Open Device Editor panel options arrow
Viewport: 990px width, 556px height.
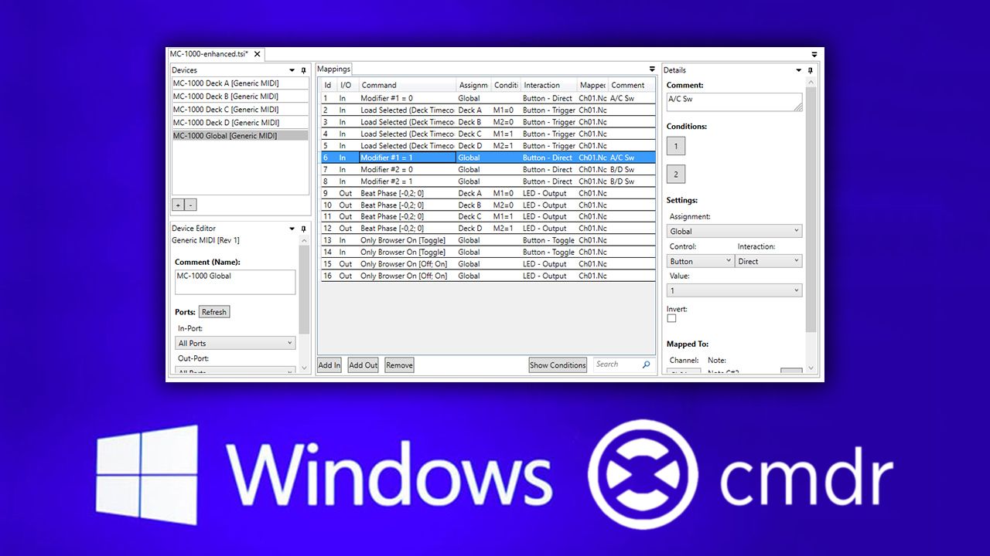(292, 229)
